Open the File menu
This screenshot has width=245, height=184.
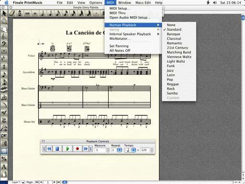coord(60,2)
